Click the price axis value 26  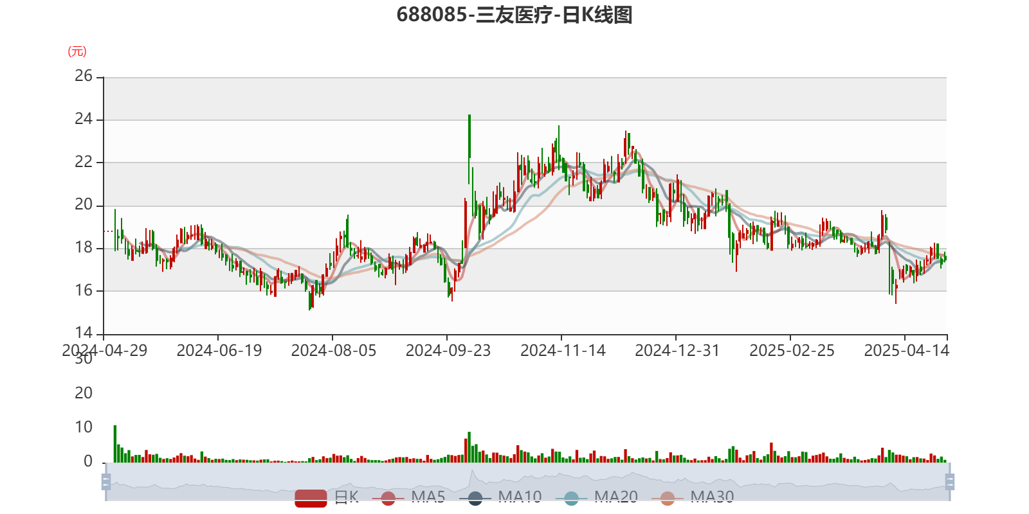84,76
